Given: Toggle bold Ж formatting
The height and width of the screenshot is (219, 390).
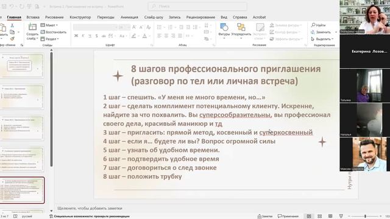Looking at the screenshot, I should pyautogui.click(x=76, y=36).
